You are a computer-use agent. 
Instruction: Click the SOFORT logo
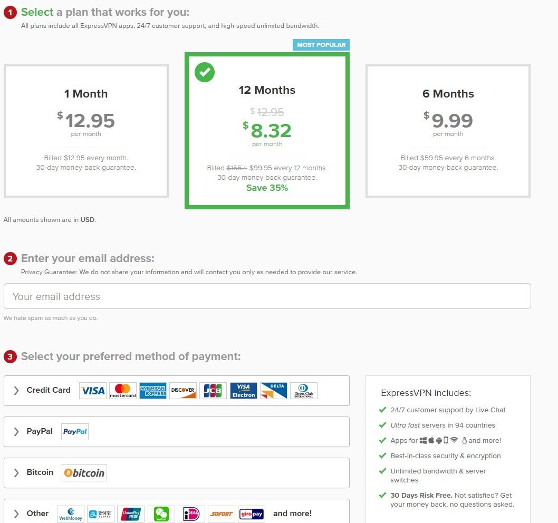[222, 514]
